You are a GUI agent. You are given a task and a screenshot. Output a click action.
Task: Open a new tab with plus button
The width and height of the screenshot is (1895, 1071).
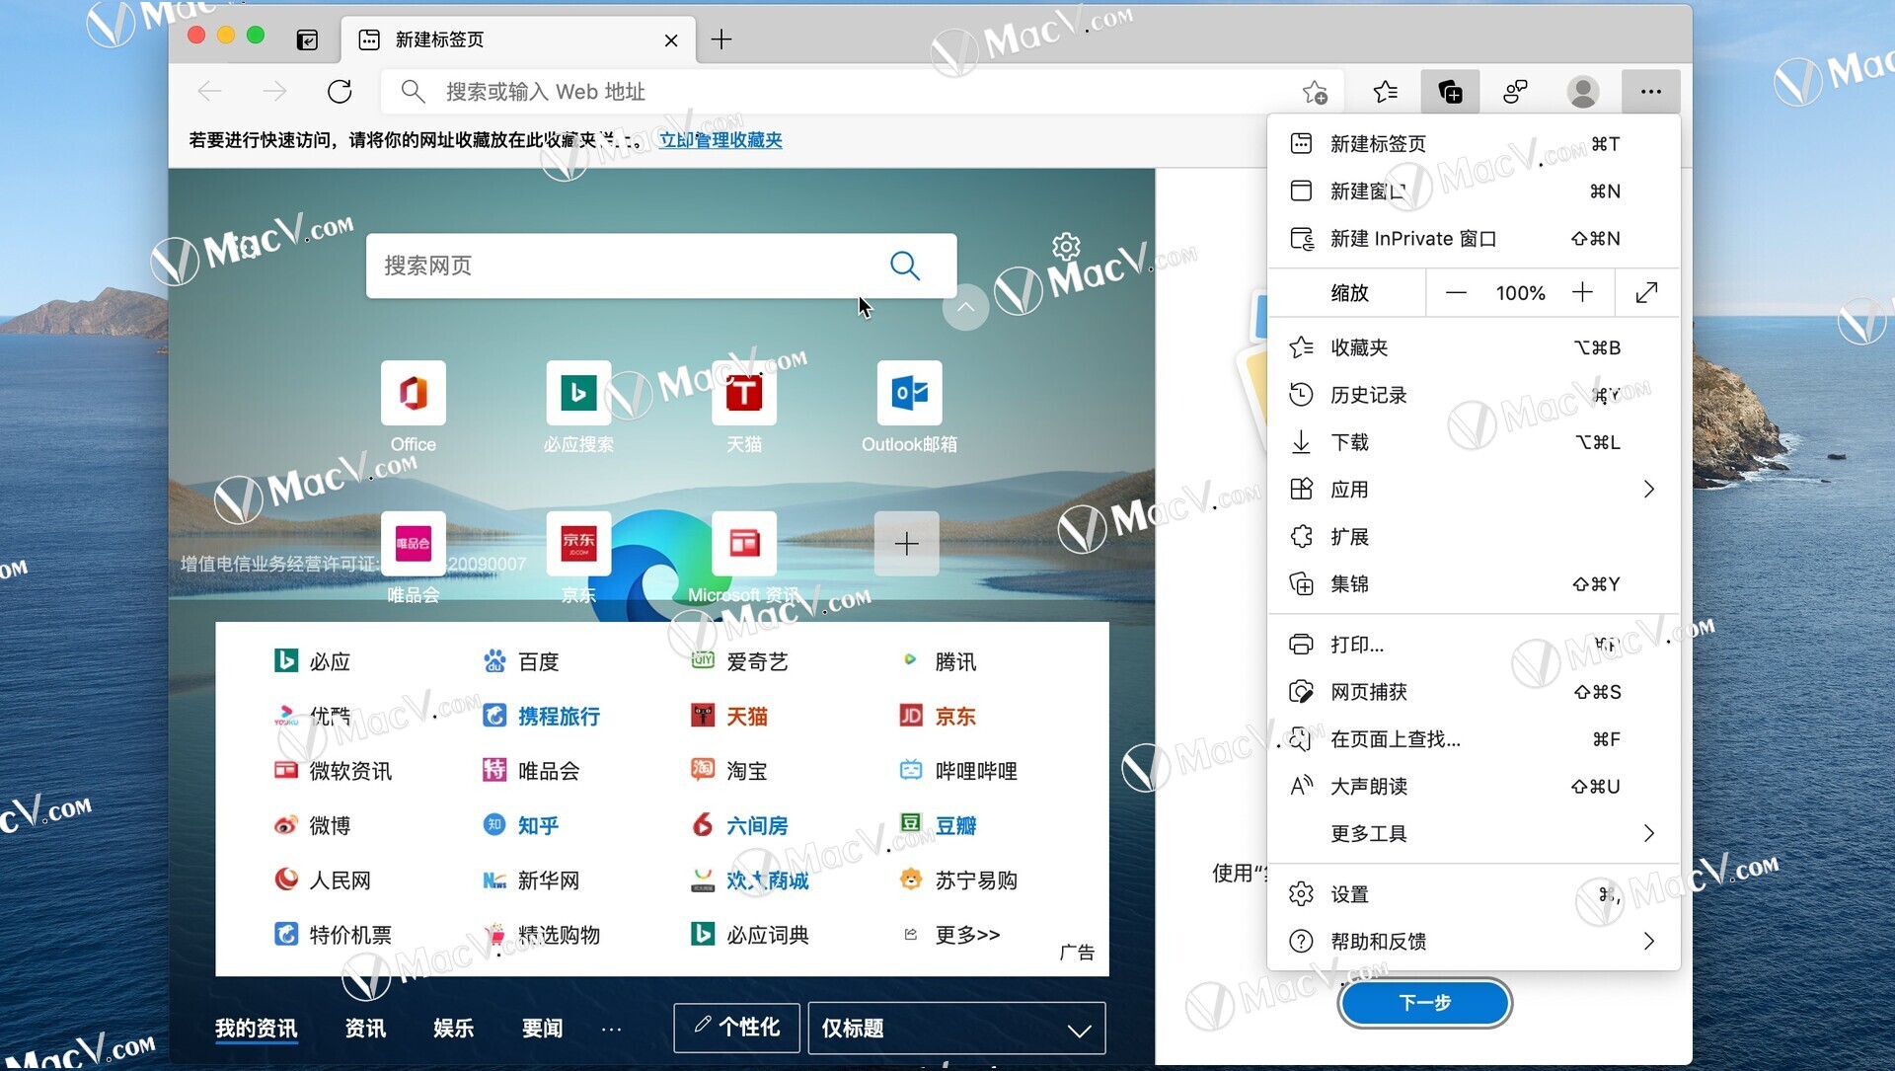click(x=721, y=39)
